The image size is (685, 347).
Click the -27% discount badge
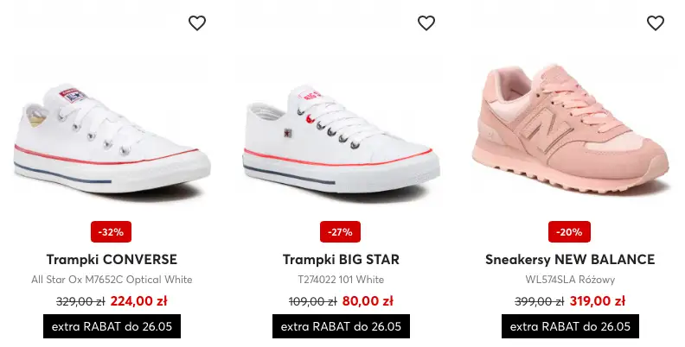(x=341, y=232)
